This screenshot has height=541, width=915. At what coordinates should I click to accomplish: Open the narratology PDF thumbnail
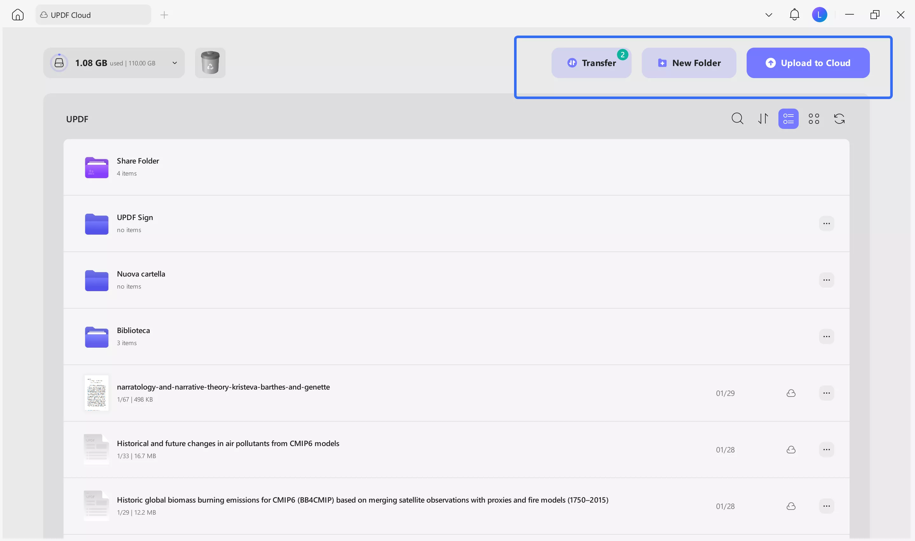[x=97, y=393]
